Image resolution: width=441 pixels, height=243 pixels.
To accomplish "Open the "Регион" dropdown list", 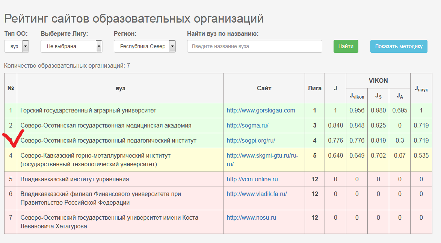I will coord(144,46).
